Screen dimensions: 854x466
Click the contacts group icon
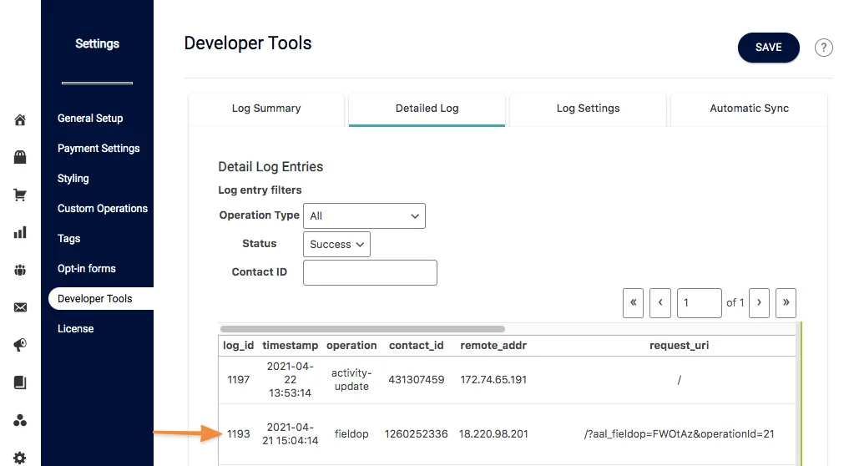coord(20,270)
